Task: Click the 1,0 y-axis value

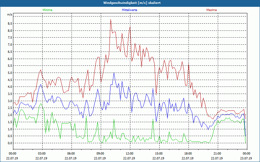Action: (10, 129)
